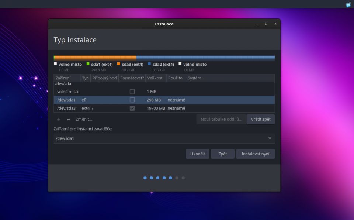The height and width of the screenshot is (220, 354).
Task: Click the Vrátit zpět button
Action: click(x=261, y=119)
